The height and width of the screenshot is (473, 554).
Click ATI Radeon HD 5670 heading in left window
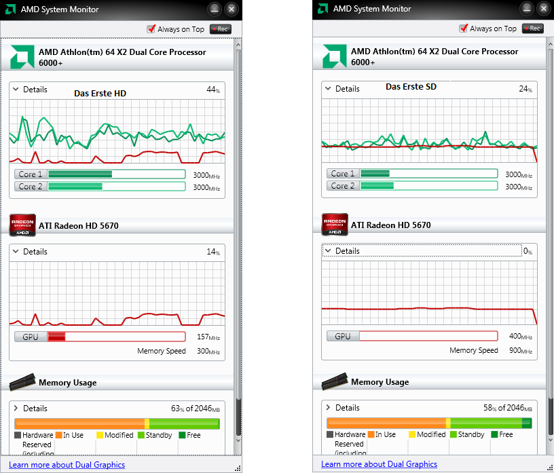point(79,225)
